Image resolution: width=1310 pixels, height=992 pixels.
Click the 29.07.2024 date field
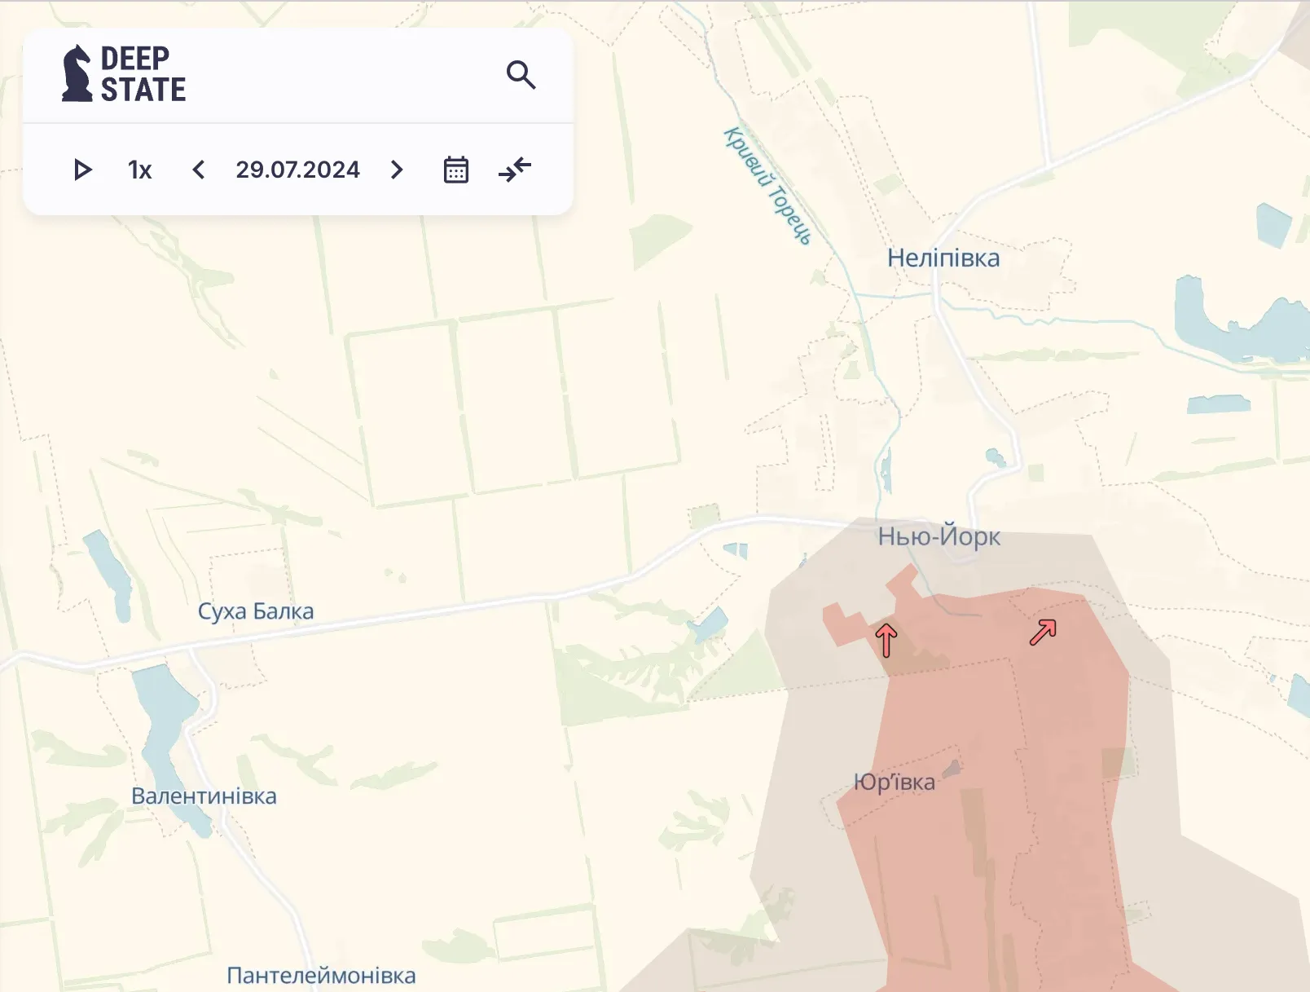tap(297, 170)
